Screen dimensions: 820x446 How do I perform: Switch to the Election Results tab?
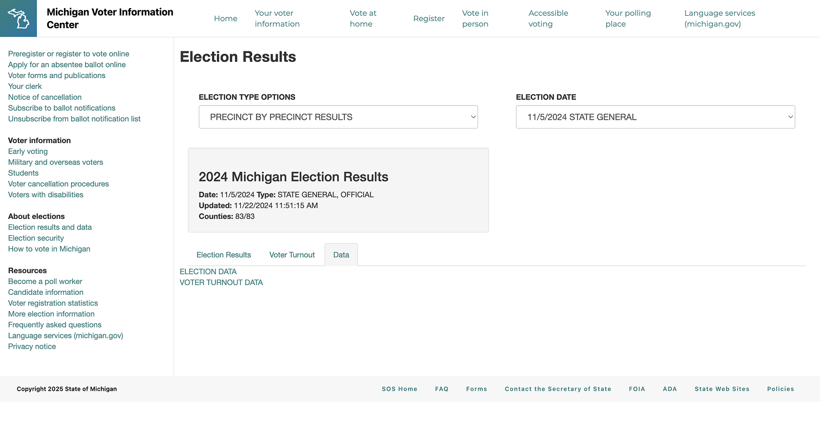point(223,255)
